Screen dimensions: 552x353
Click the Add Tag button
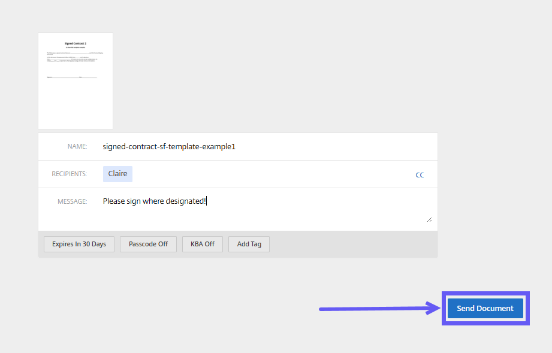[x=249, y=245]
